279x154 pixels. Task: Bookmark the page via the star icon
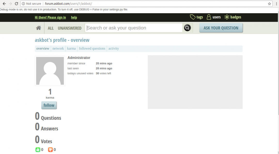[x=269, y=4]
